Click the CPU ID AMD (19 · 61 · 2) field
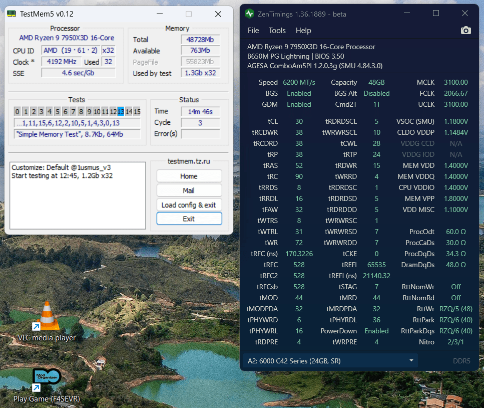484x408 pixels. tap(71, 51)
